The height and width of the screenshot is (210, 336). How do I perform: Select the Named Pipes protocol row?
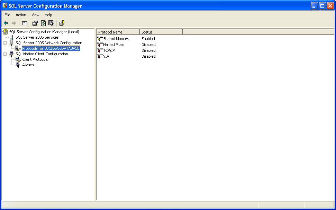(x=113, y=45)
